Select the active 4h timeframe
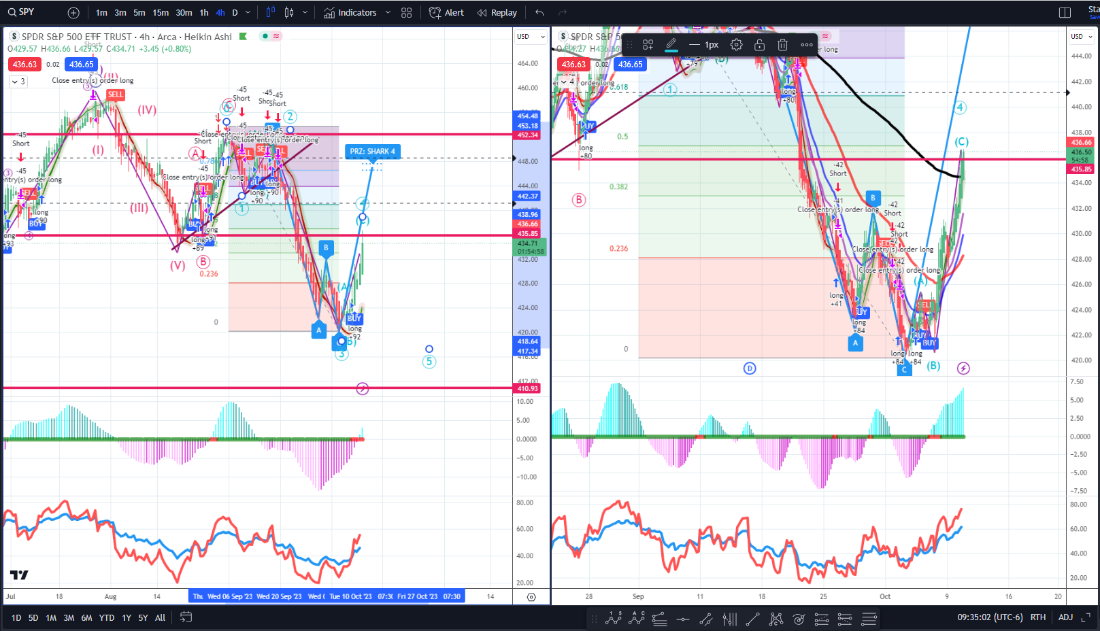The image size is (1100, 631). 220,12
